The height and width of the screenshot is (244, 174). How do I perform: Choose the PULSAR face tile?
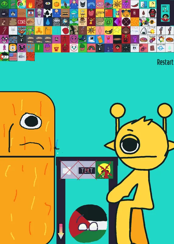pos(135,48)
